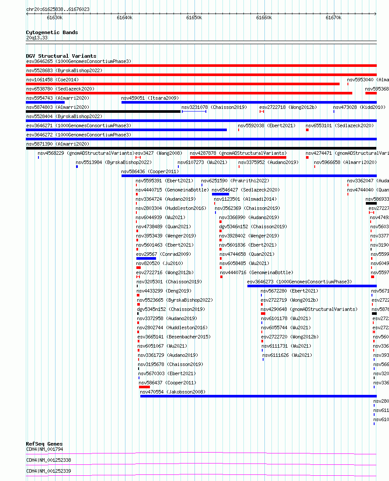Click the Cytogenetic Bands track title
This screenshot has height=481, width=389.
[x=52, y=32]
